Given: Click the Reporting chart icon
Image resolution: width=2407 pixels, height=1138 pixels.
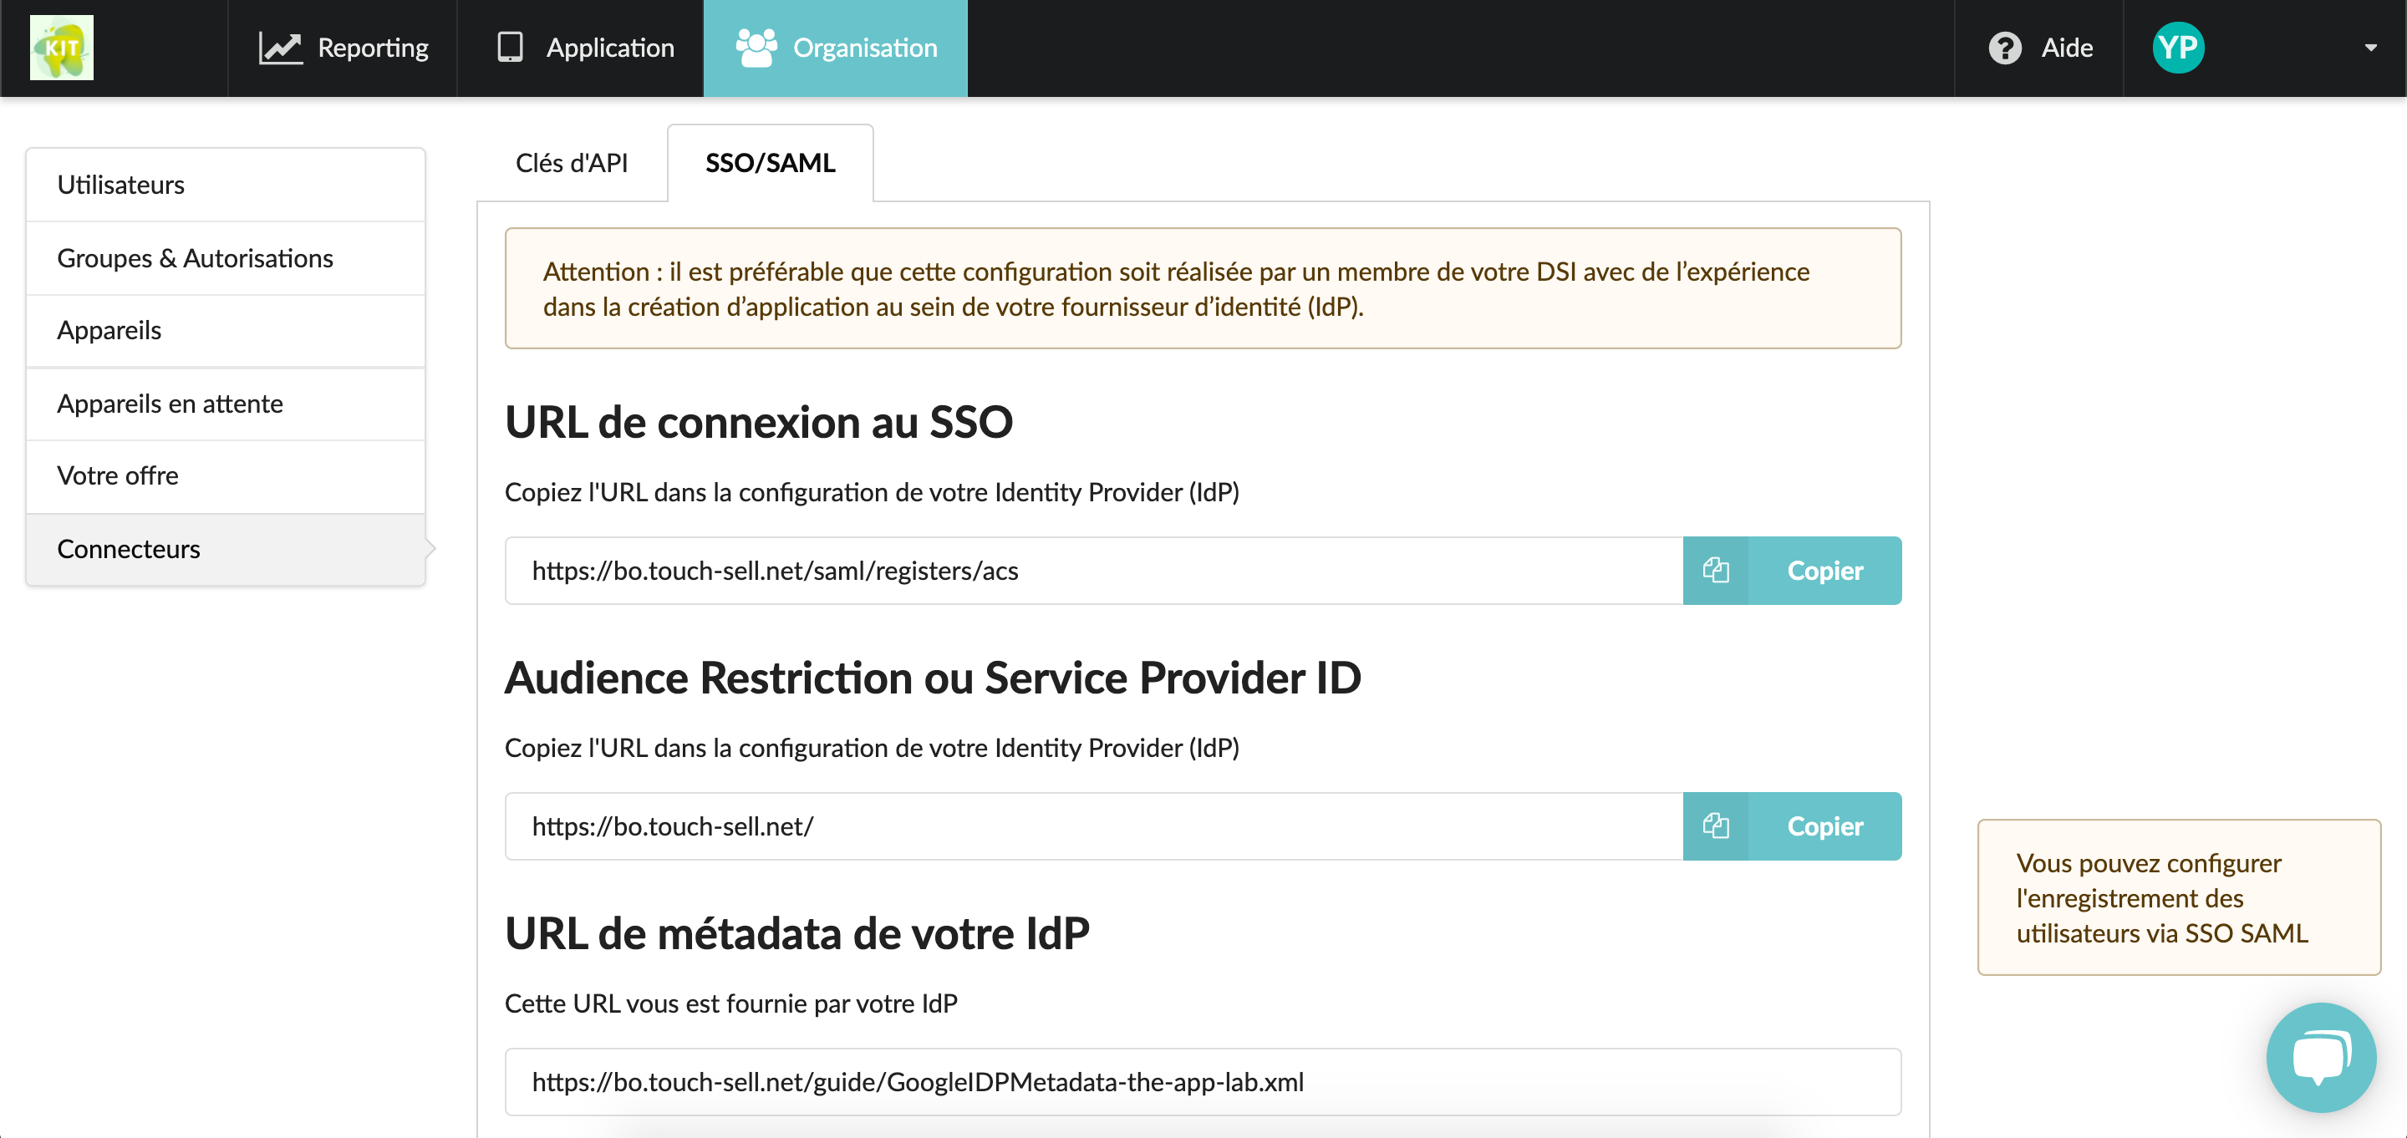Looking at the screenshot, I should coord(280,48).
